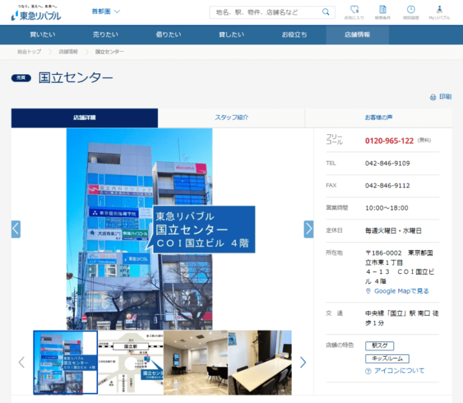Click the search keyword input field
Image resolution: width=463 pixels, height=403 pixels.
point(266,12)
